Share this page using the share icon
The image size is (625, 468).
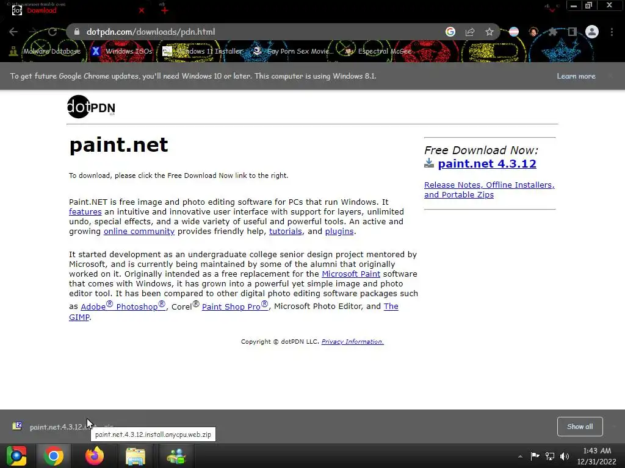(470, 32)
